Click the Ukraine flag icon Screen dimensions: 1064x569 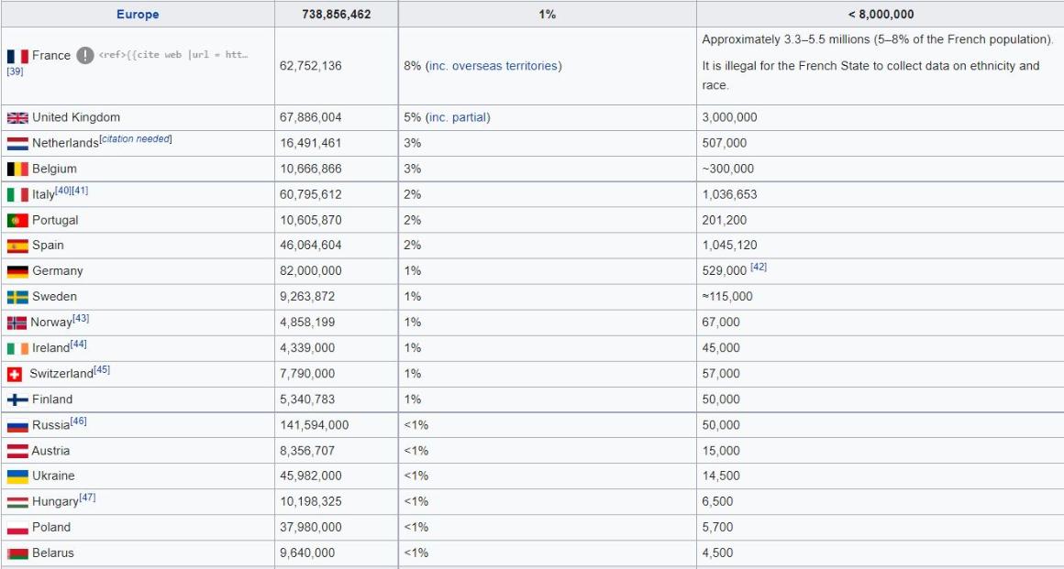pos(17,476)
